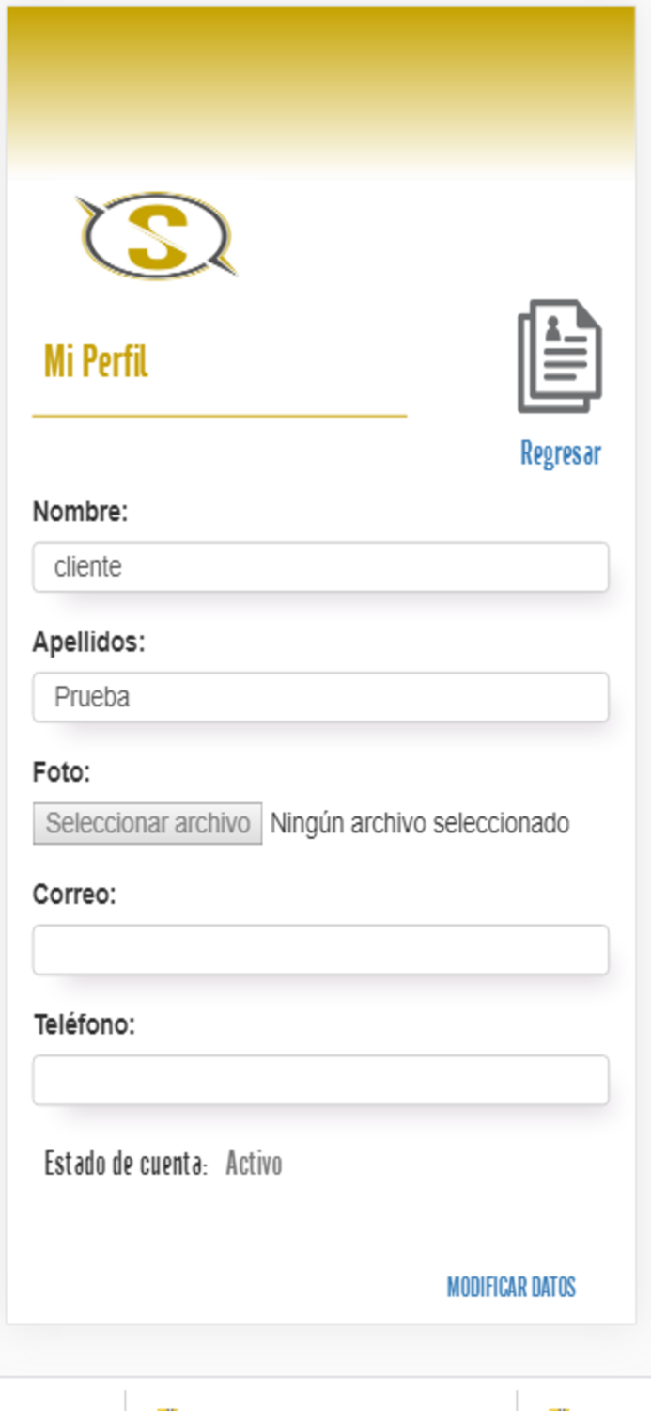Click the golden S logo icon
The image size is (651, 1411).
pos(157,235)
